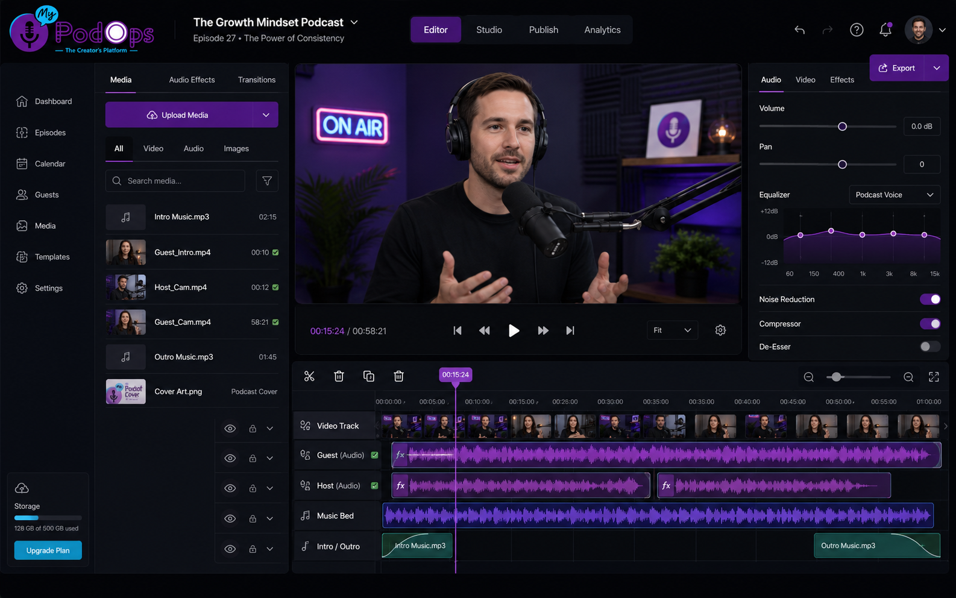Click the undo arrow icon
Screen dimensions: 956x598
[x=799, y=30]
